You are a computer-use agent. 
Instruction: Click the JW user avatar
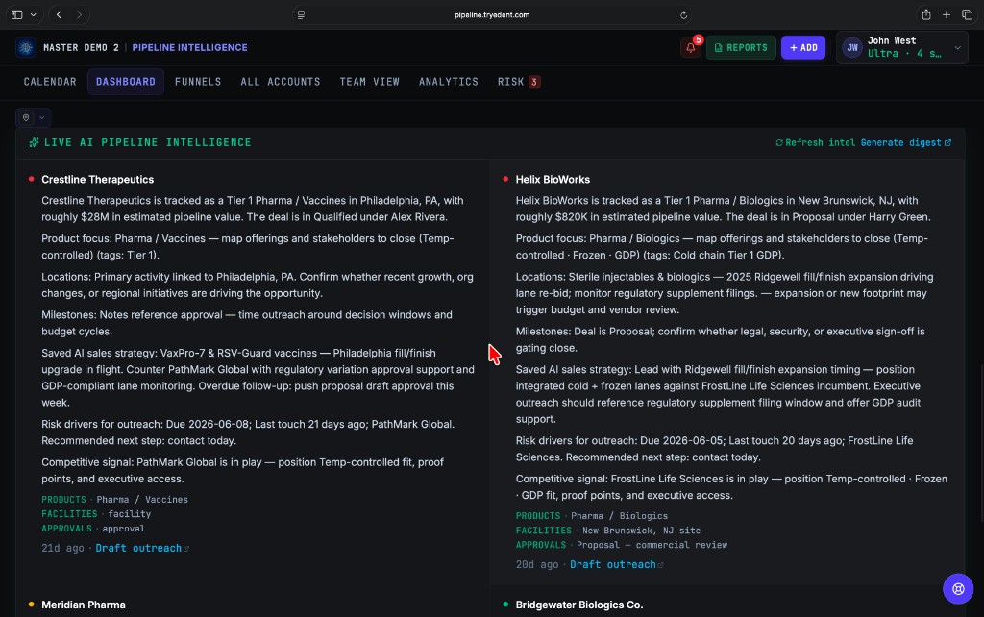click(852, 48)
